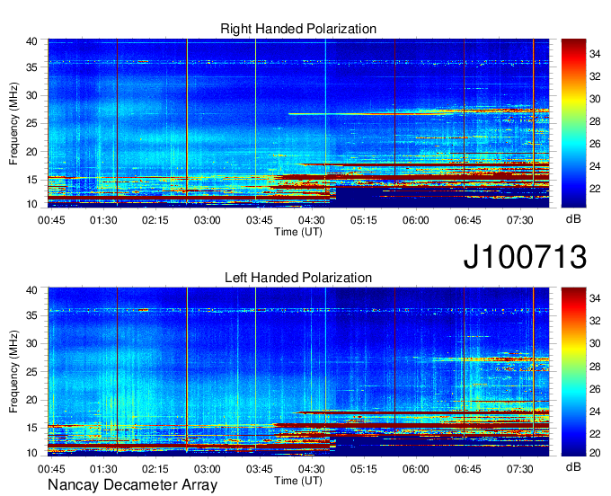
Task: Click the 03:45 tick under the right-handed plot
Action: pyautogui.click(x=259, y=220)
